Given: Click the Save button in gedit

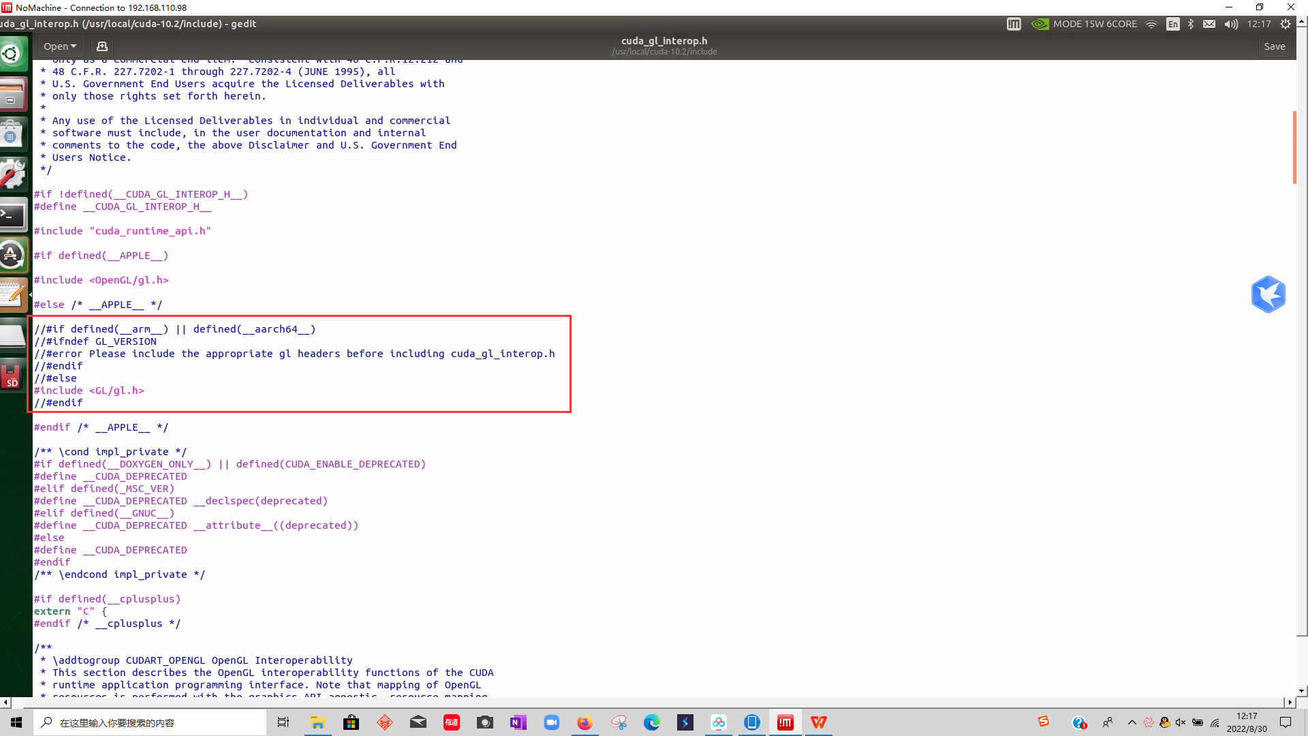Looking at the screenshot, I should click(1275, 46).
